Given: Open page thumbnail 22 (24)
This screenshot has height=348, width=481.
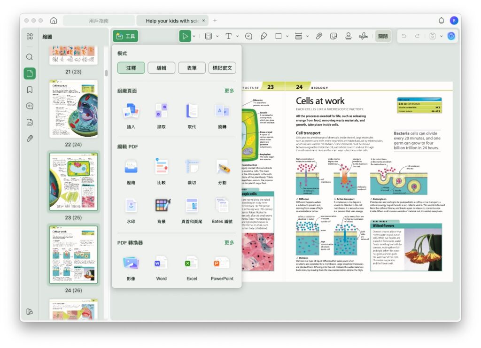Looking at the screenshot, I should (x=73, y=108).
